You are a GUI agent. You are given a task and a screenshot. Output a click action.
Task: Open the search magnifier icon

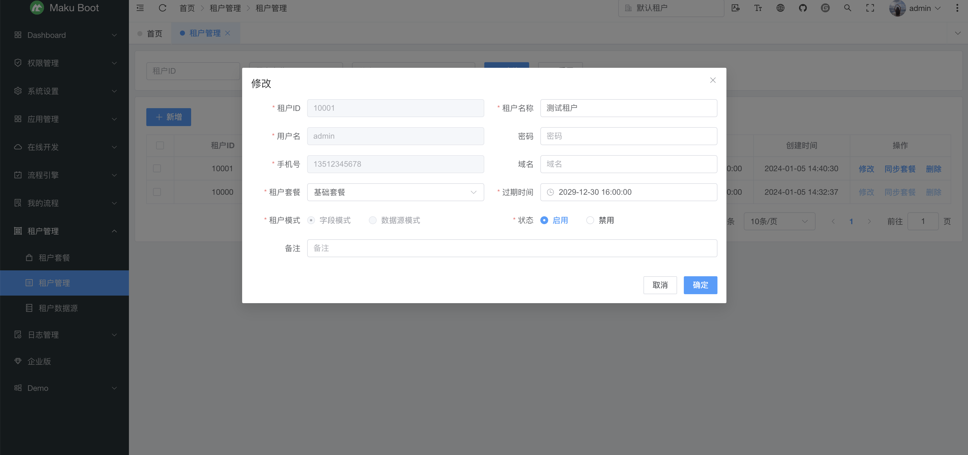847,8
